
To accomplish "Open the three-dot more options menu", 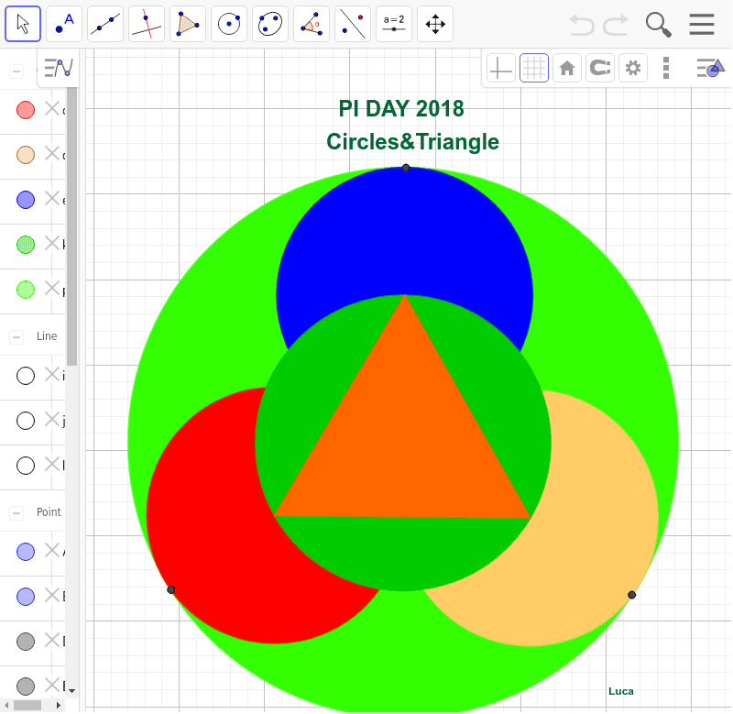I will pos(666,67).
